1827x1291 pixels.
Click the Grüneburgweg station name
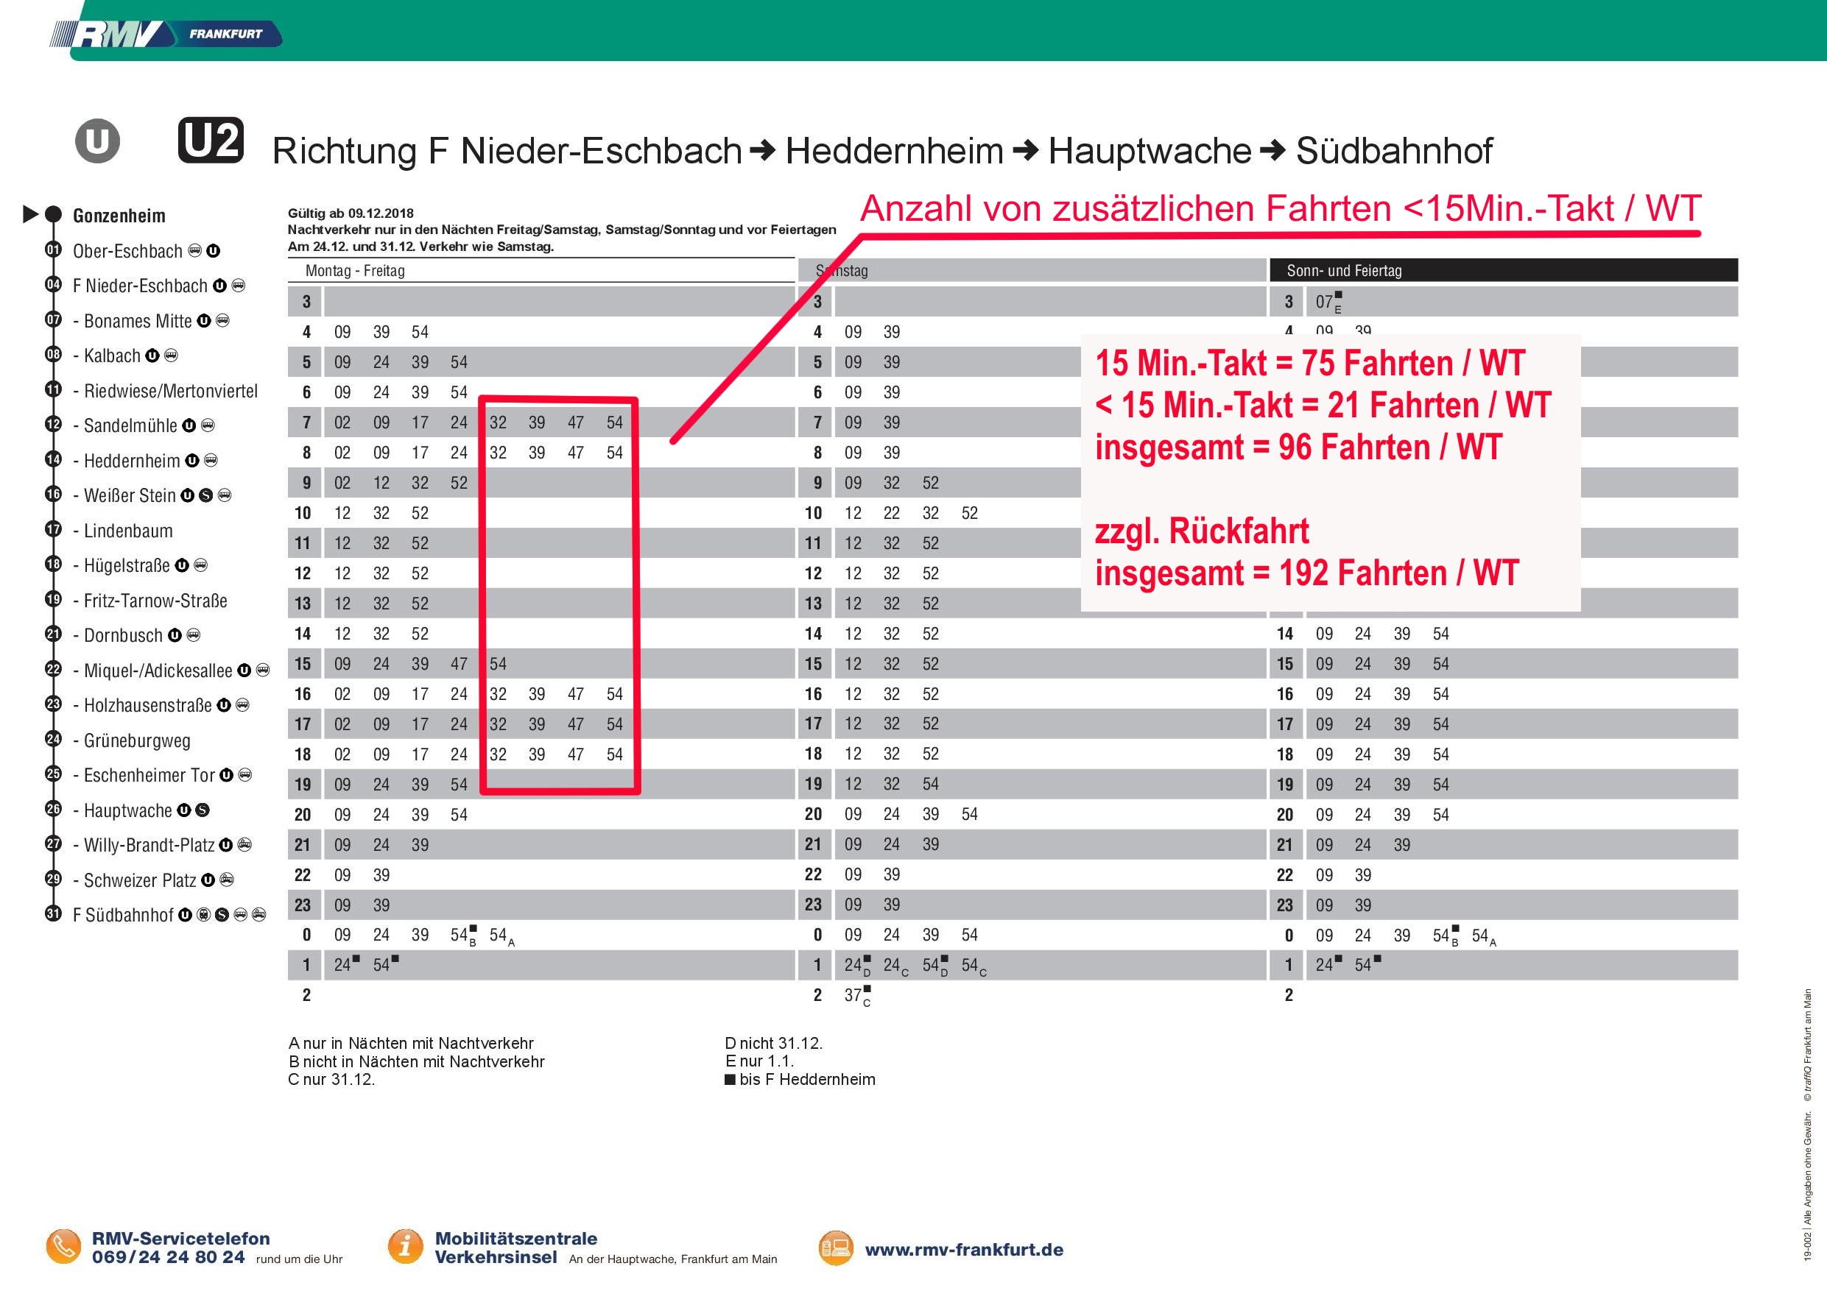[x=137, y=741]
